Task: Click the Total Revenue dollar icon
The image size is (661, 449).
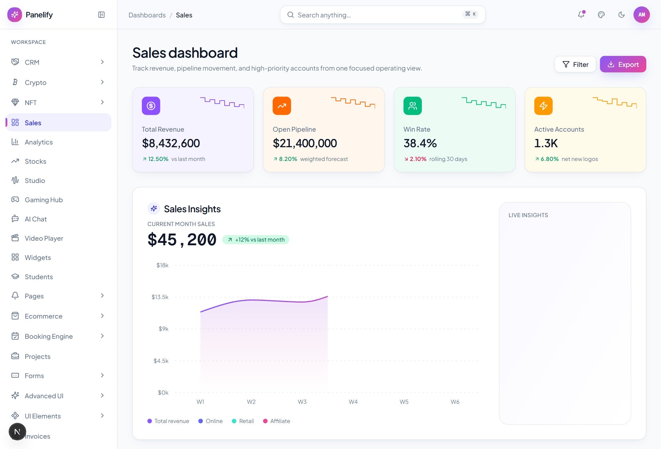Action: 151,106
